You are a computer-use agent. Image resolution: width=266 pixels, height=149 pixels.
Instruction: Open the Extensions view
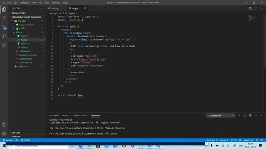pos(4,45)
